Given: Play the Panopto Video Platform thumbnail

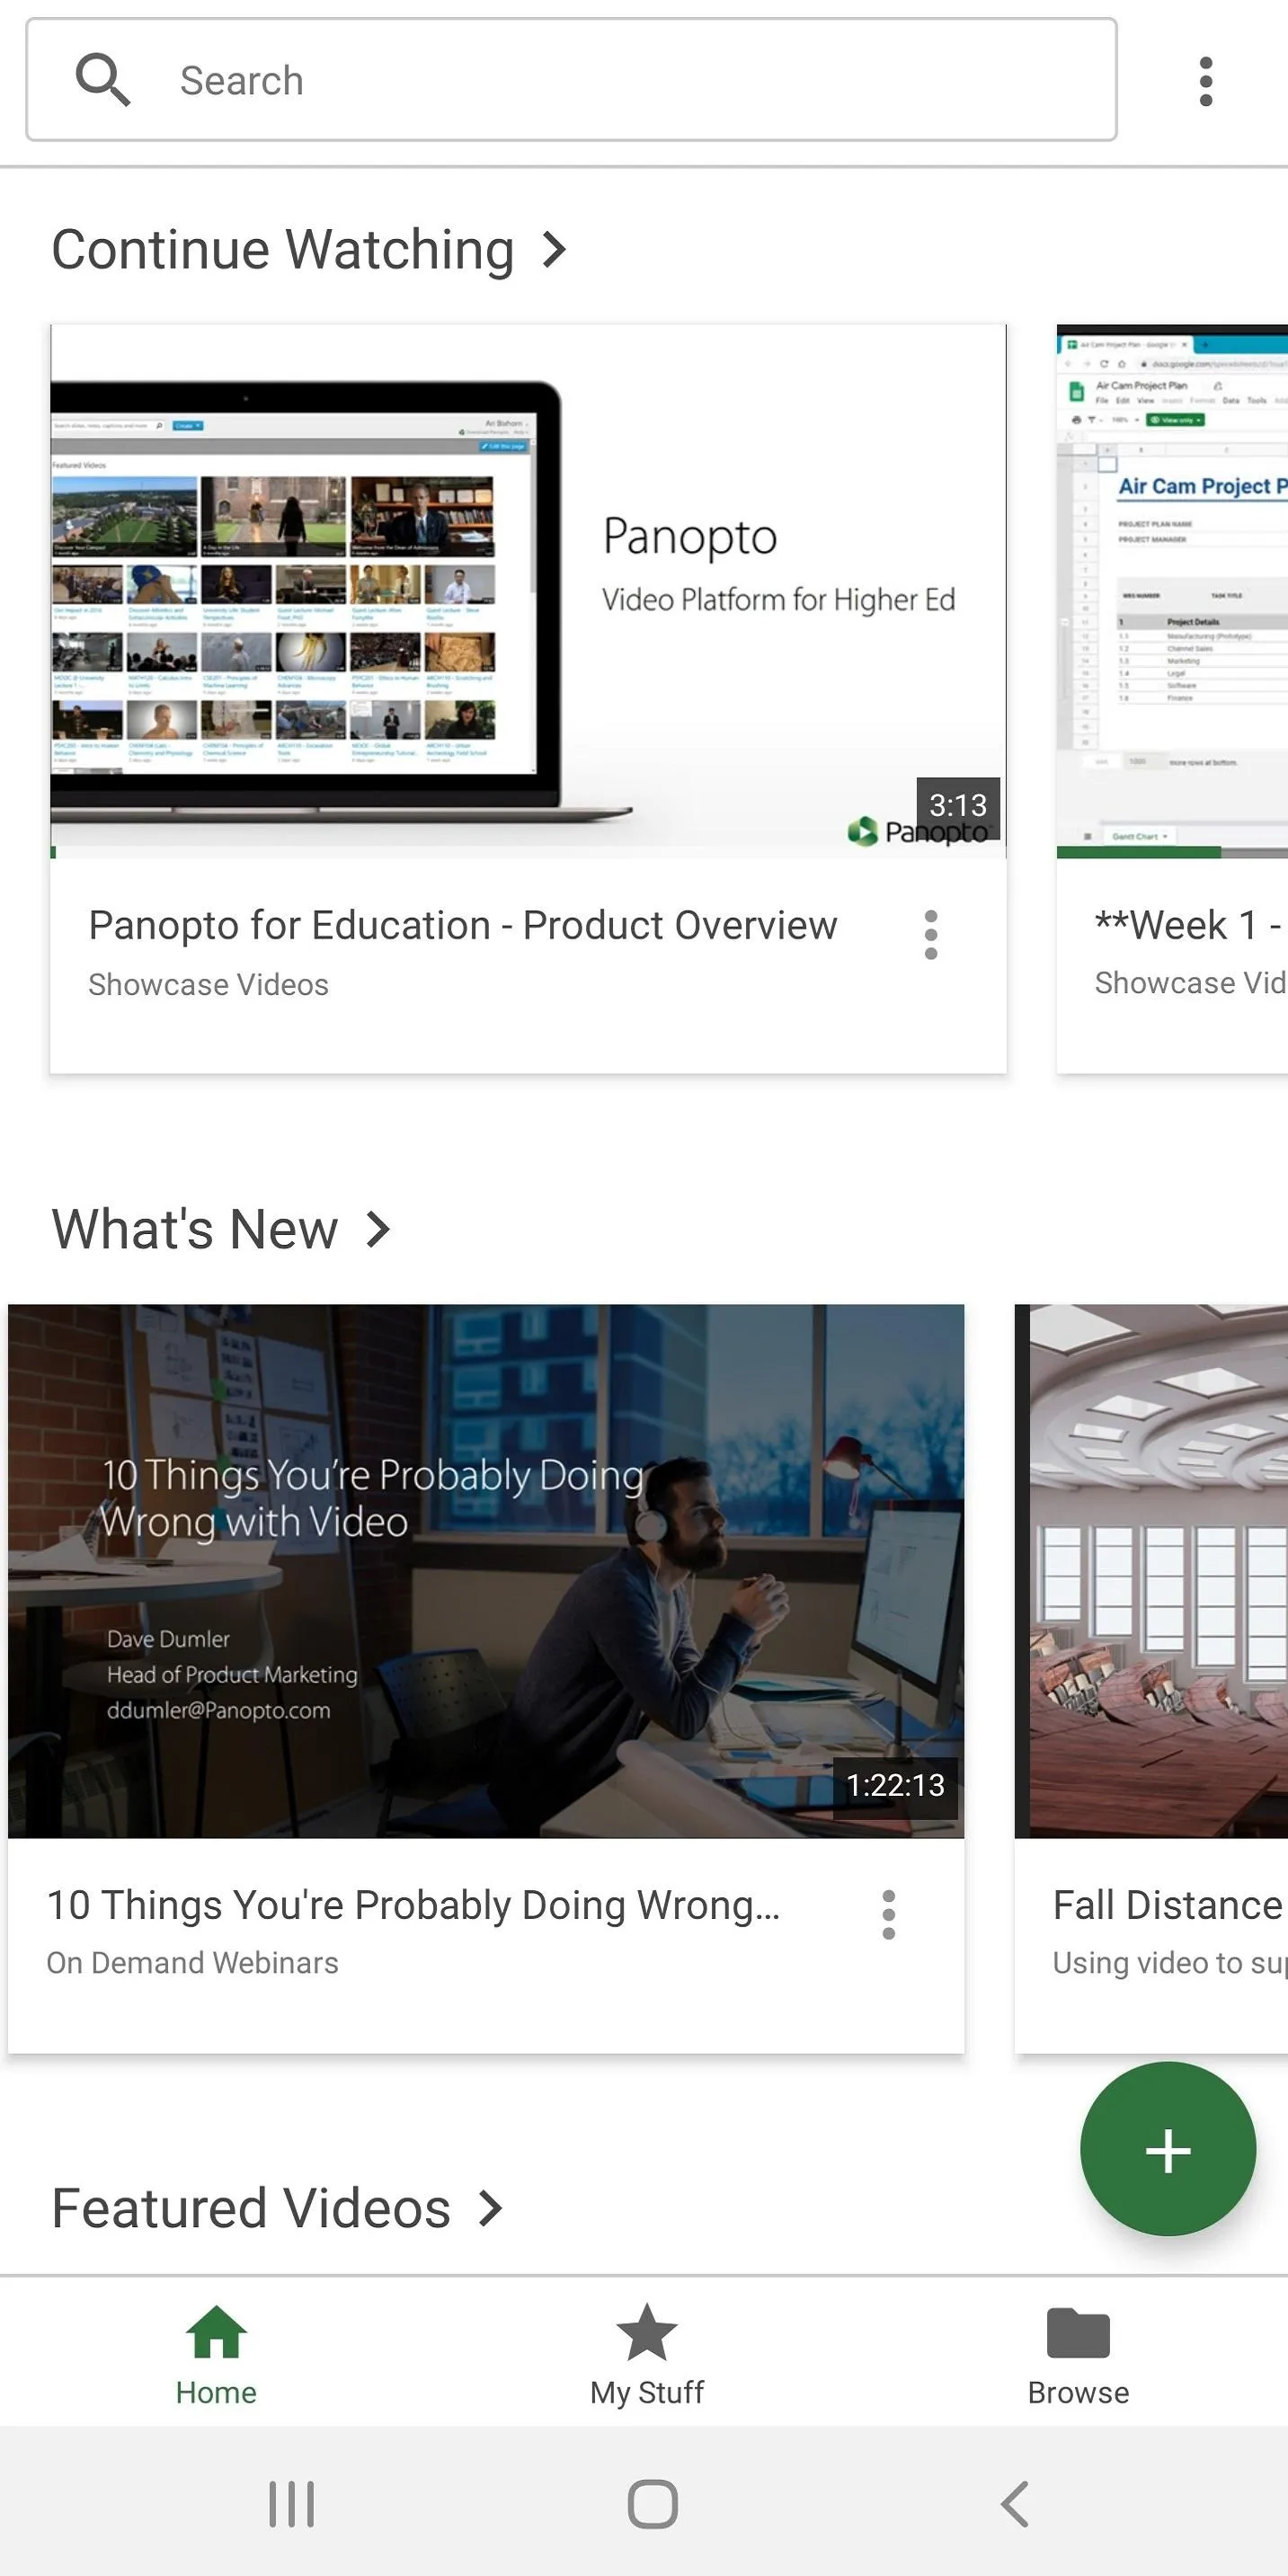Looking at the screenshot, I should 528,591.
